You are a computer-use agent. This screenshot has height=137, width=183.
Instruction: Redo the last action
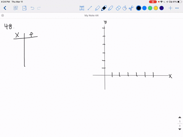pyautogui.click(x=39, y=8)
